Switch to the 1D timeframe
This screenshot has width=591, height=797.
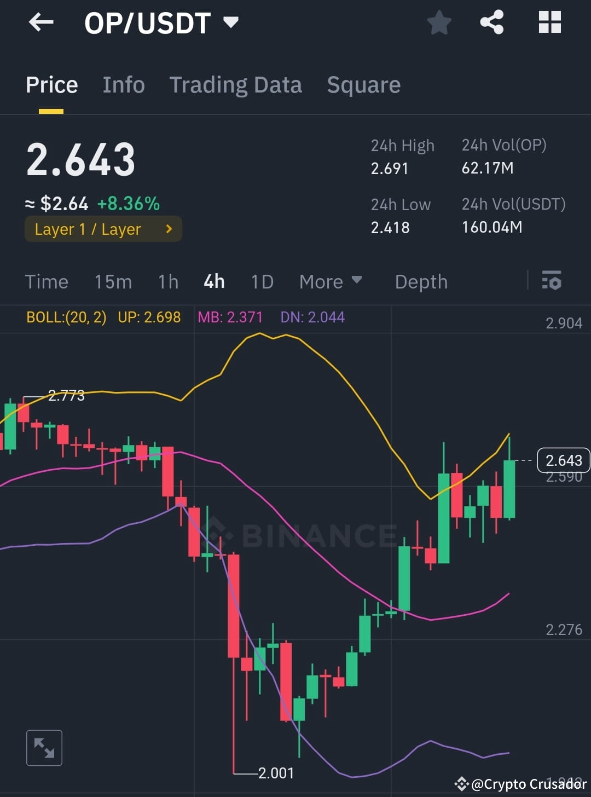[262, 281]
